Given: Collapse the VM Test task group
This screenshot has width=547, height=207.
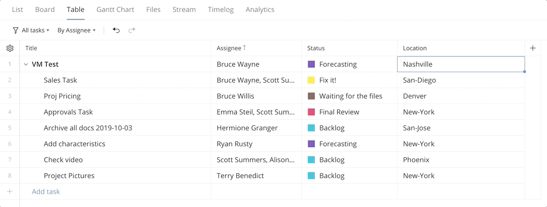Looking at the screenshot, I should tap(26, 64).
